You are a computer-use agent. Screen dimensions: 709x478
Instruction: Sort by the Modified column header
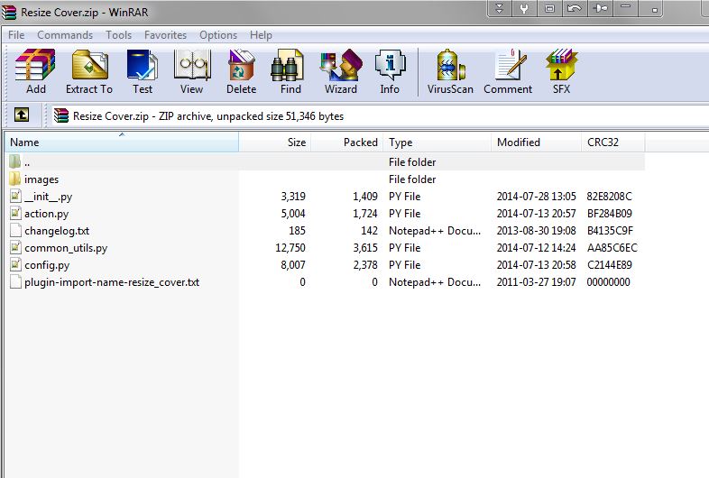[x=536, y=142]
